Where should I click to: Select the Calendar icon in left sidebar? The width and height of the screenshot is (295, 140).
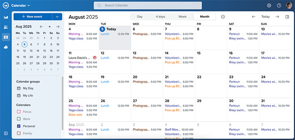(x=6, y=37)
